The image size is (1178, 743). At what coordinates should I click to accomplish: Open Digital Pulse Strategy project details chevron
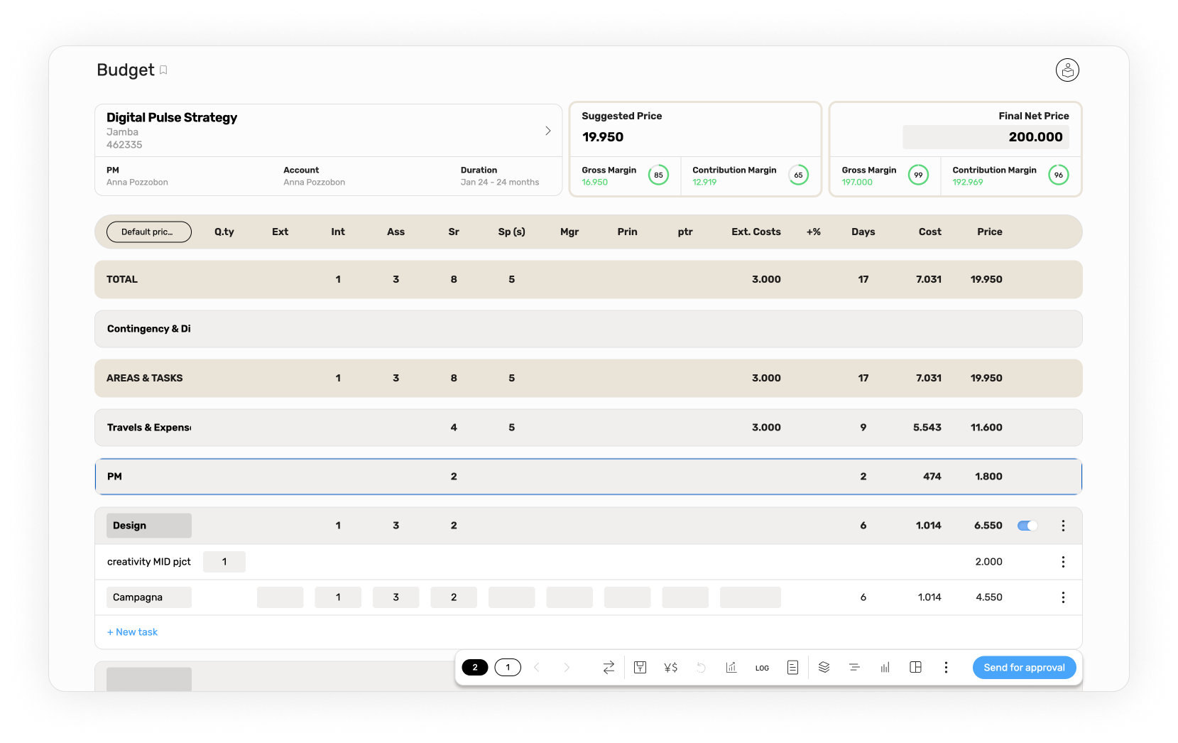point(547,131)
